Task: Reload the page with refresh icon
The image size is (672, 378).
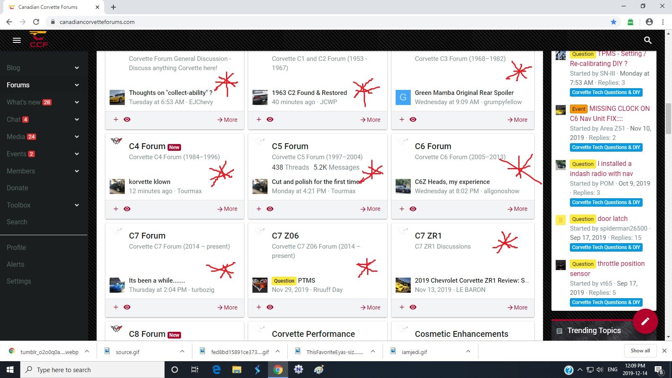Action: (36, 22)
